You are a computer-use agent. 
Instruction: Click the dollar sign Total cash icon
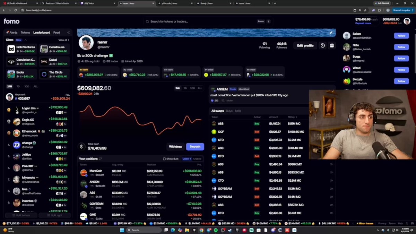(81, 147)
